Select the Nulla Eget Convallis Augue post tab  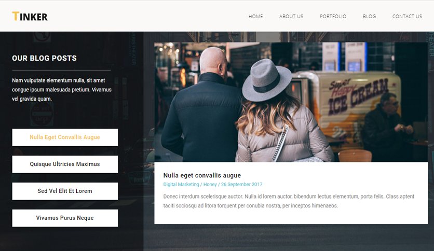(65, 137)
